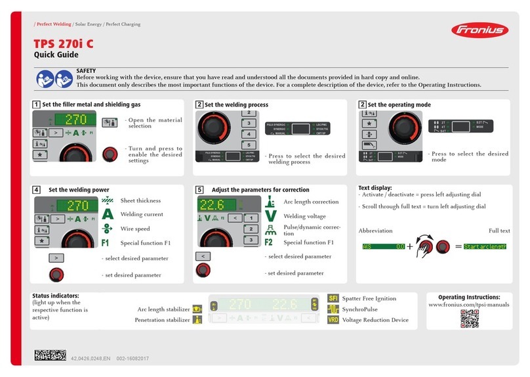Click heading 'Adjust the parameters for correction'
530x377 pixels.
pyautogui.click(x=260, y=190)
